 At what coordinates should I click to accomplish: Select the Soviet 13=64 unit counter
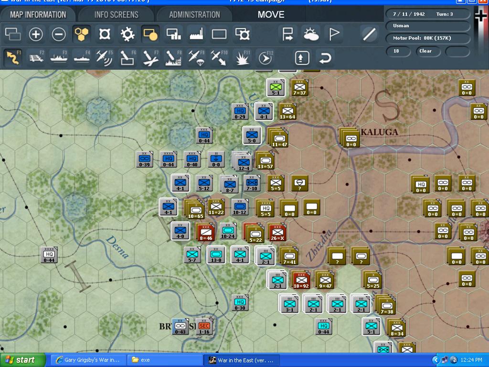(287, 112)
